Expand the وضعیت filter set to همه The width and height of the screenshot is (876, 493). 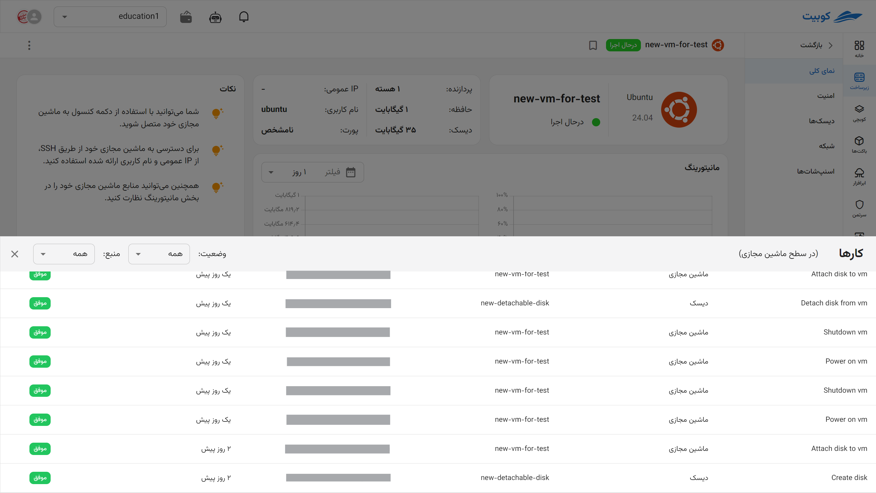[159, 254]
